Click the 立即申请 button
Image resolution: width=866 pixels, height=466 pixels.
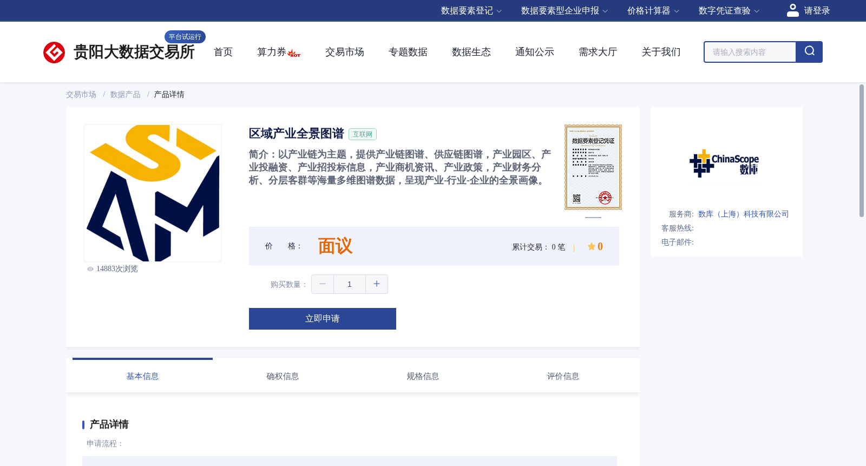[x=323, y=319]
